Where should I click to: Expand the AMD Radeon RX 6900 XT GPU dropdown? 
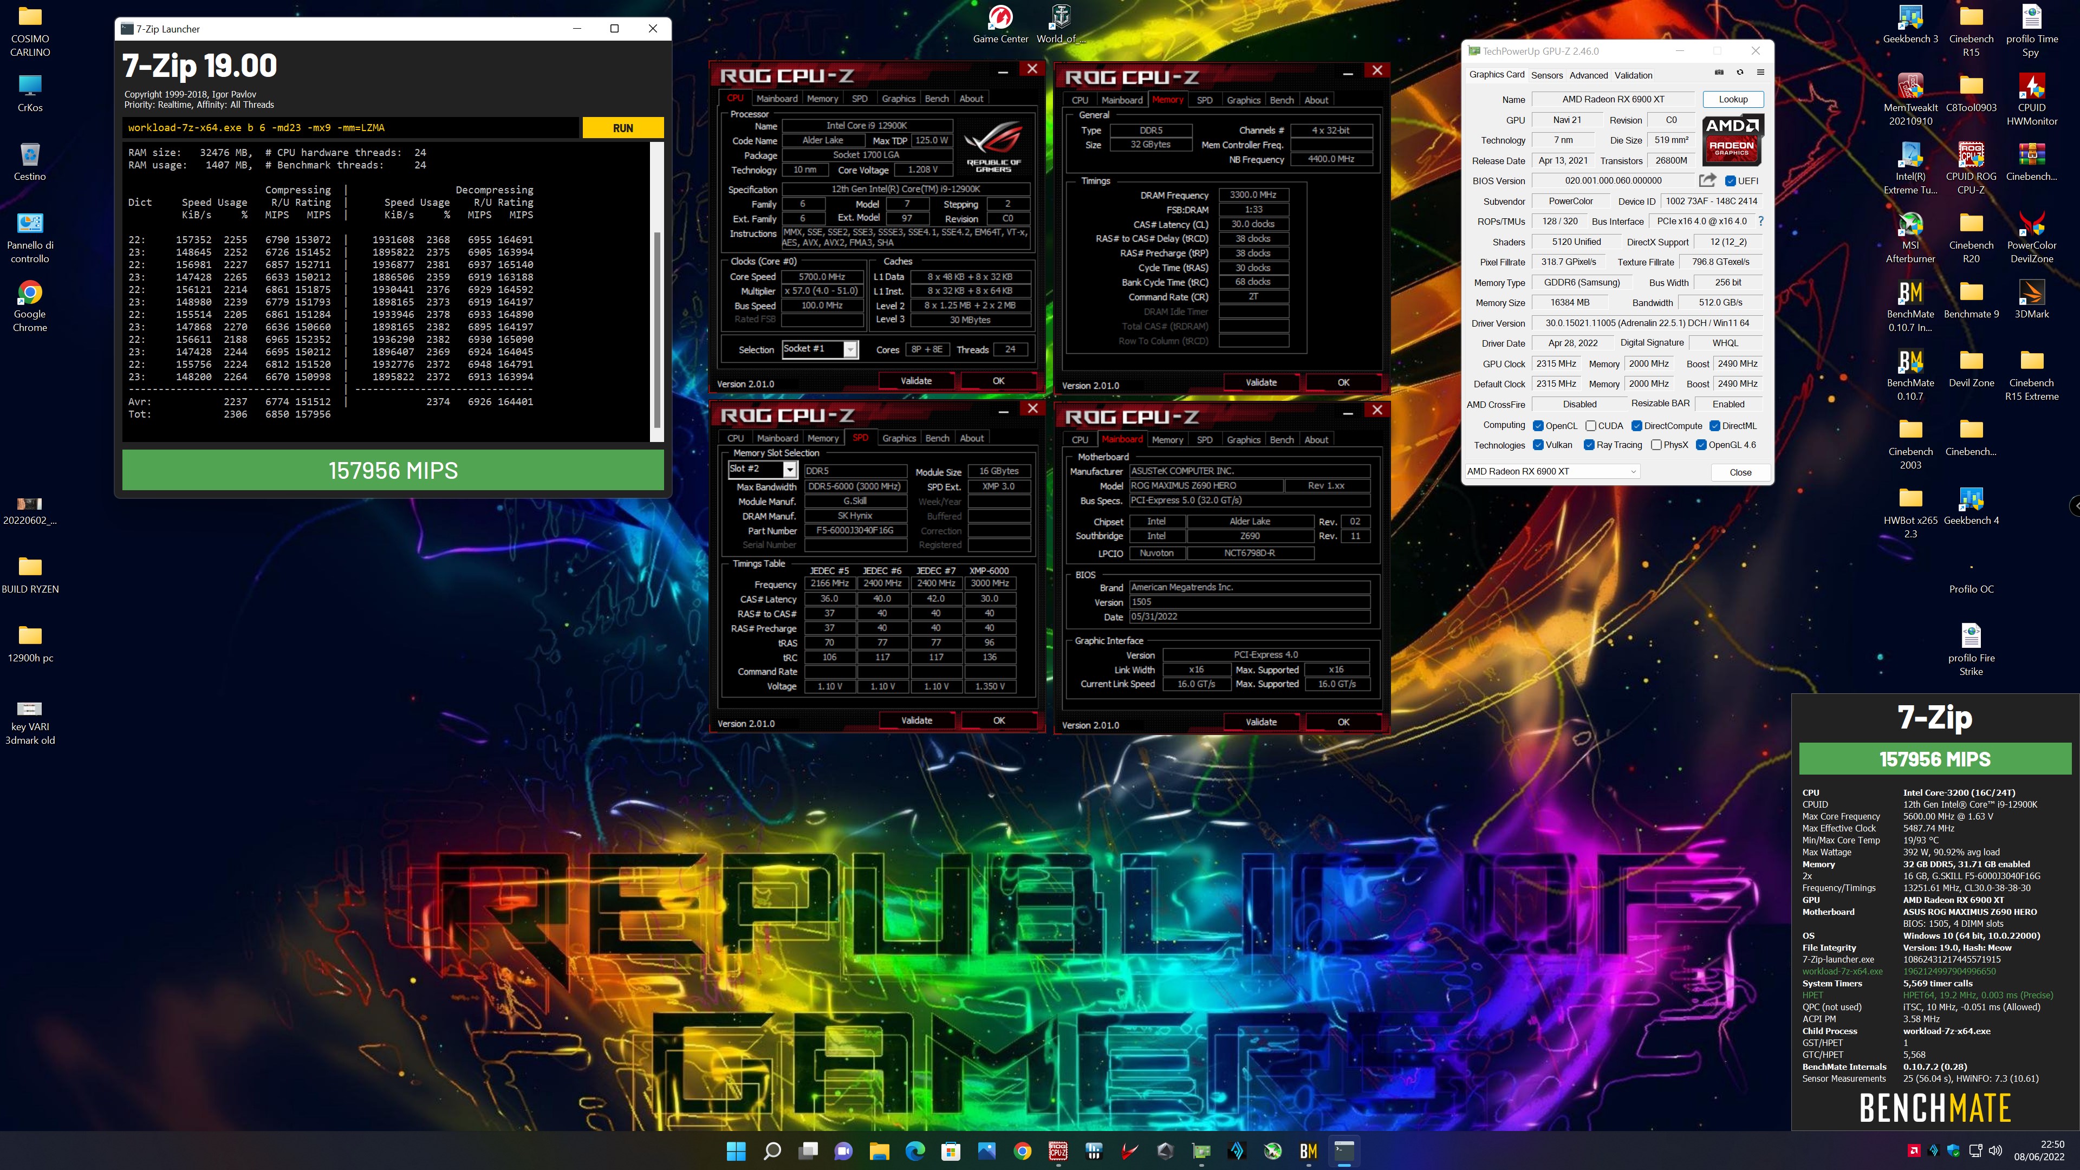1552,472
